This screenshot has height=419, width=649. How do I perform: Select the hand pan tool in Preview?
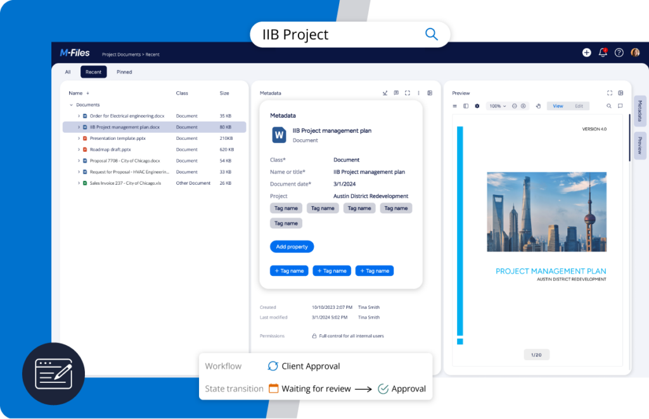coord(538,106)
